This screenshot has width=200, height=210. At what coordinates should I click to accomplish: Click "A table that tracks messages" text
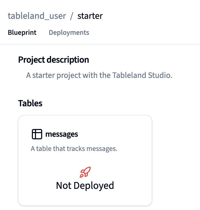click(74, 149)
